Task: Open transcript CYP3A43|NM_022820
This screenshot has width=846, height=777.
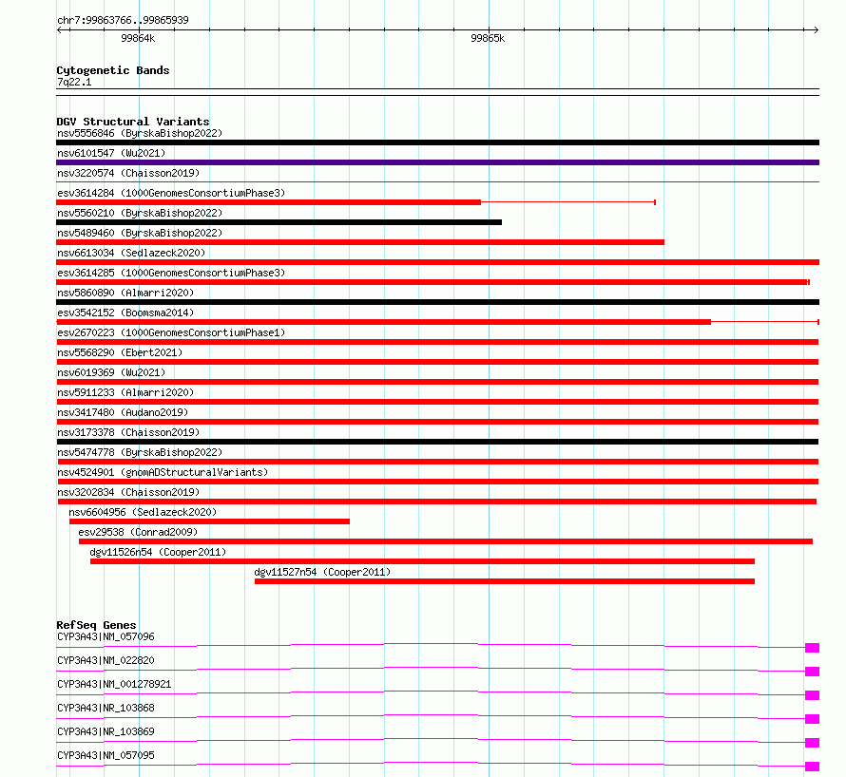Action: (x=106, y=660)
